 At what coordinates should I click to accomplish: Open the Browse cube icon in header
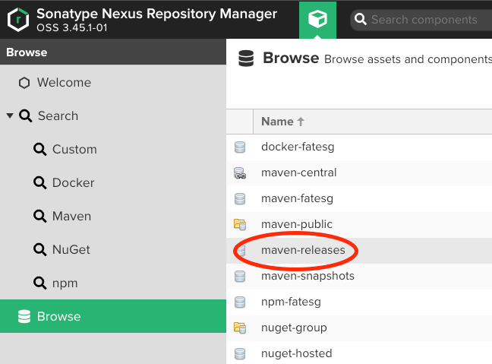pos(317,20)
